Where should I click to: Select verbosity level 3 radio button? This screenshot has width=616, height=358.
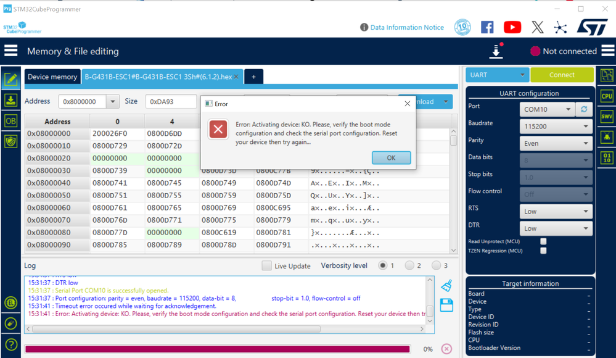[x=436, y=265]
